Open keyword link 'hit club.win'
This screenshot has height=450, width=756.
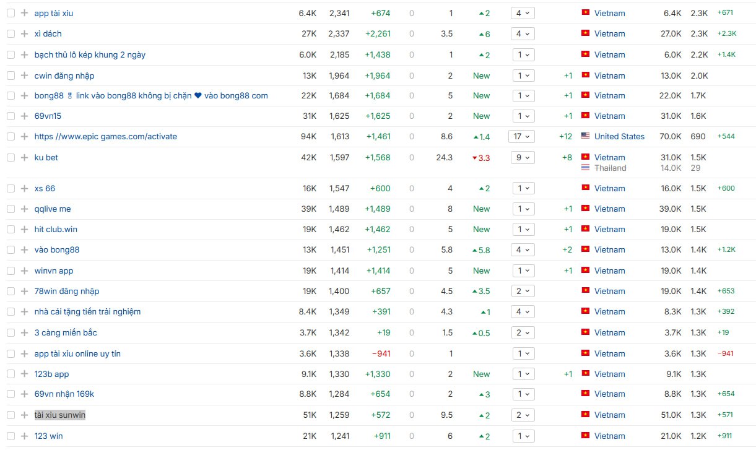click(x=56, y=229)
